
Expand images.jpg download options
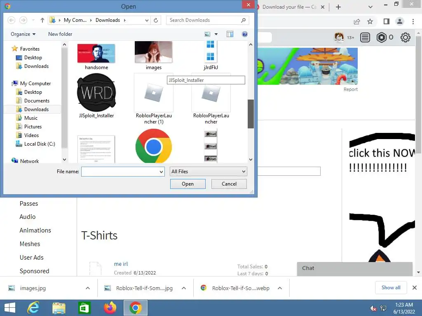click(88, 288)
